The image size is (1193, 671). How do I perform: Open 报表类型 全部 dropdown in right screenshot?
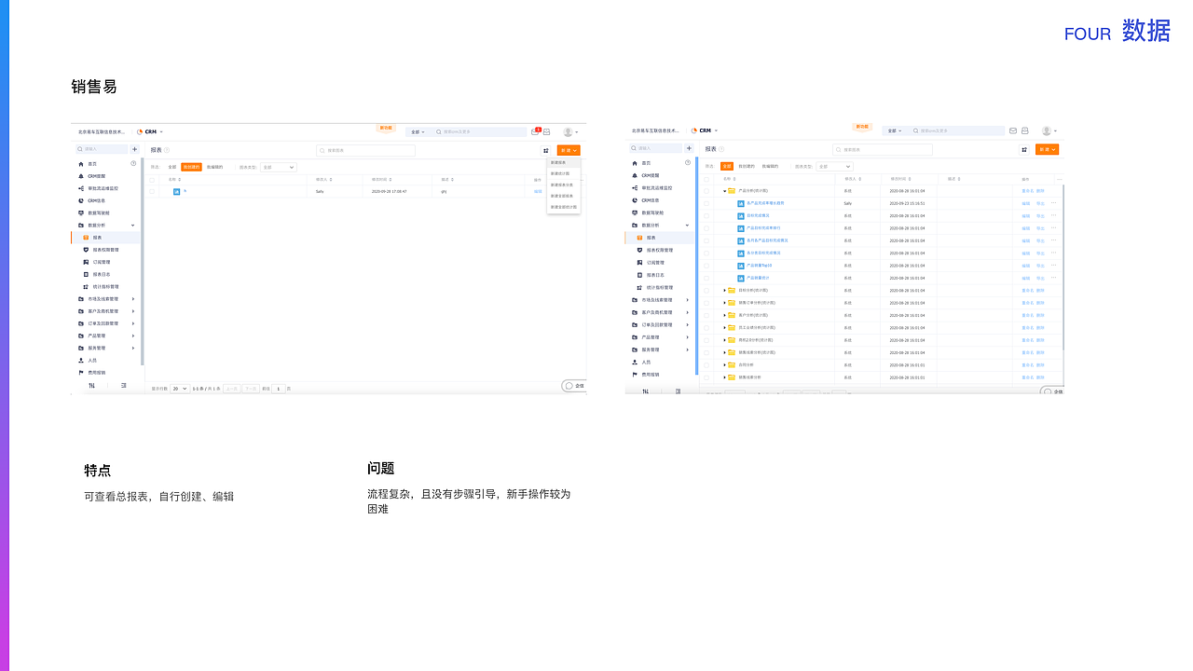pyautogui.click(x=834, y=167)
